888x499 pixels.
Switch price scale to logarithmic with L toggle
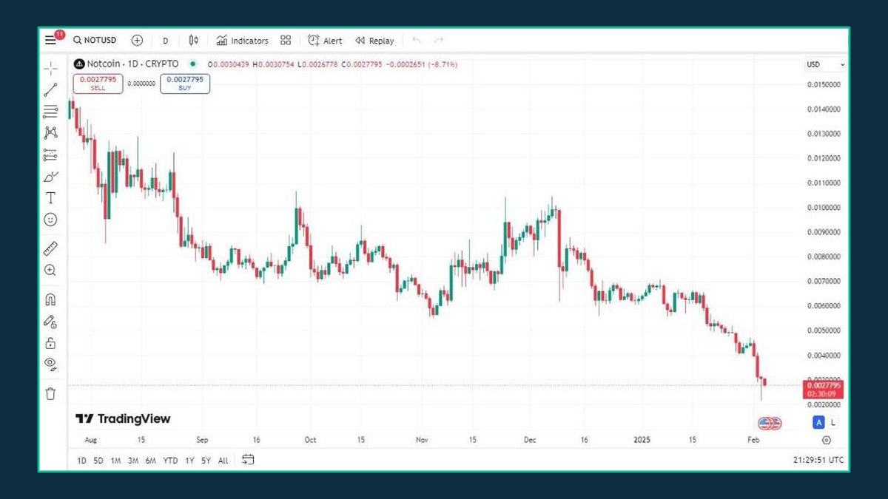pos(832,421)
